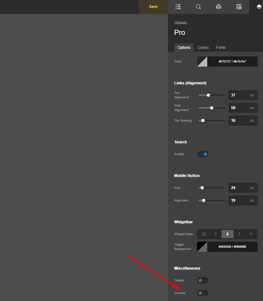Select the no widget areas icon

coord(204,234)
